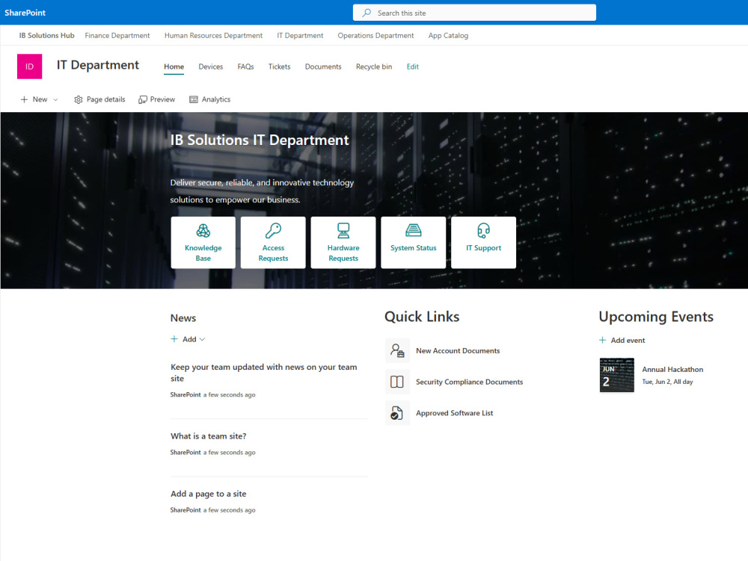Screen dimensions: 748x561
Task: Open the Recycle bin navigation item
Action: [374, 66]
